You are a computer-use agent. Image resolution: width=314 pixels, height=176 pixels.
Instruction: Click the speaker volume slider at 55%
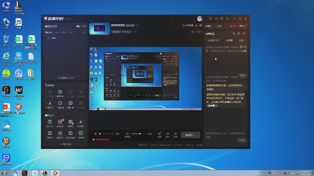click(139, 134)
